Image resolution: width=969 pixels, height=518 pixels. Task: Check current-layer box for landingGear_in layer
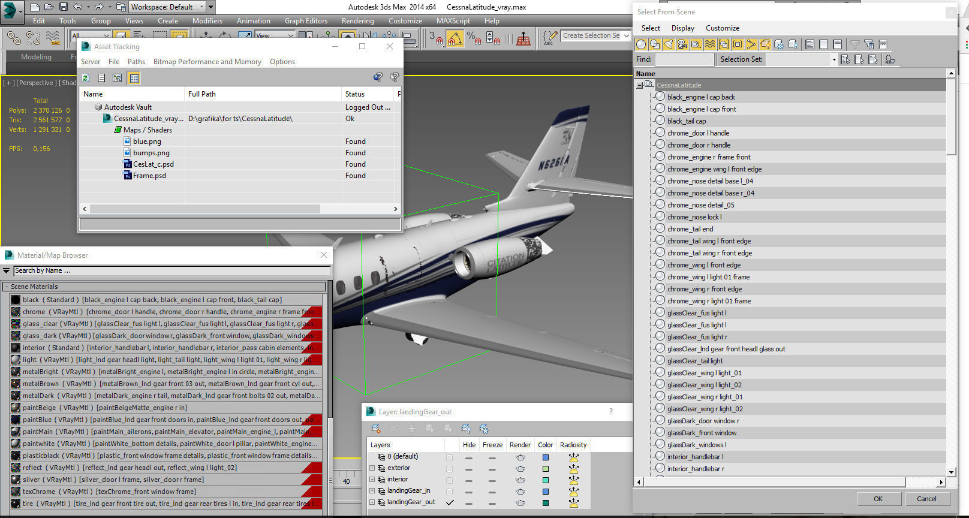(449, 492)
